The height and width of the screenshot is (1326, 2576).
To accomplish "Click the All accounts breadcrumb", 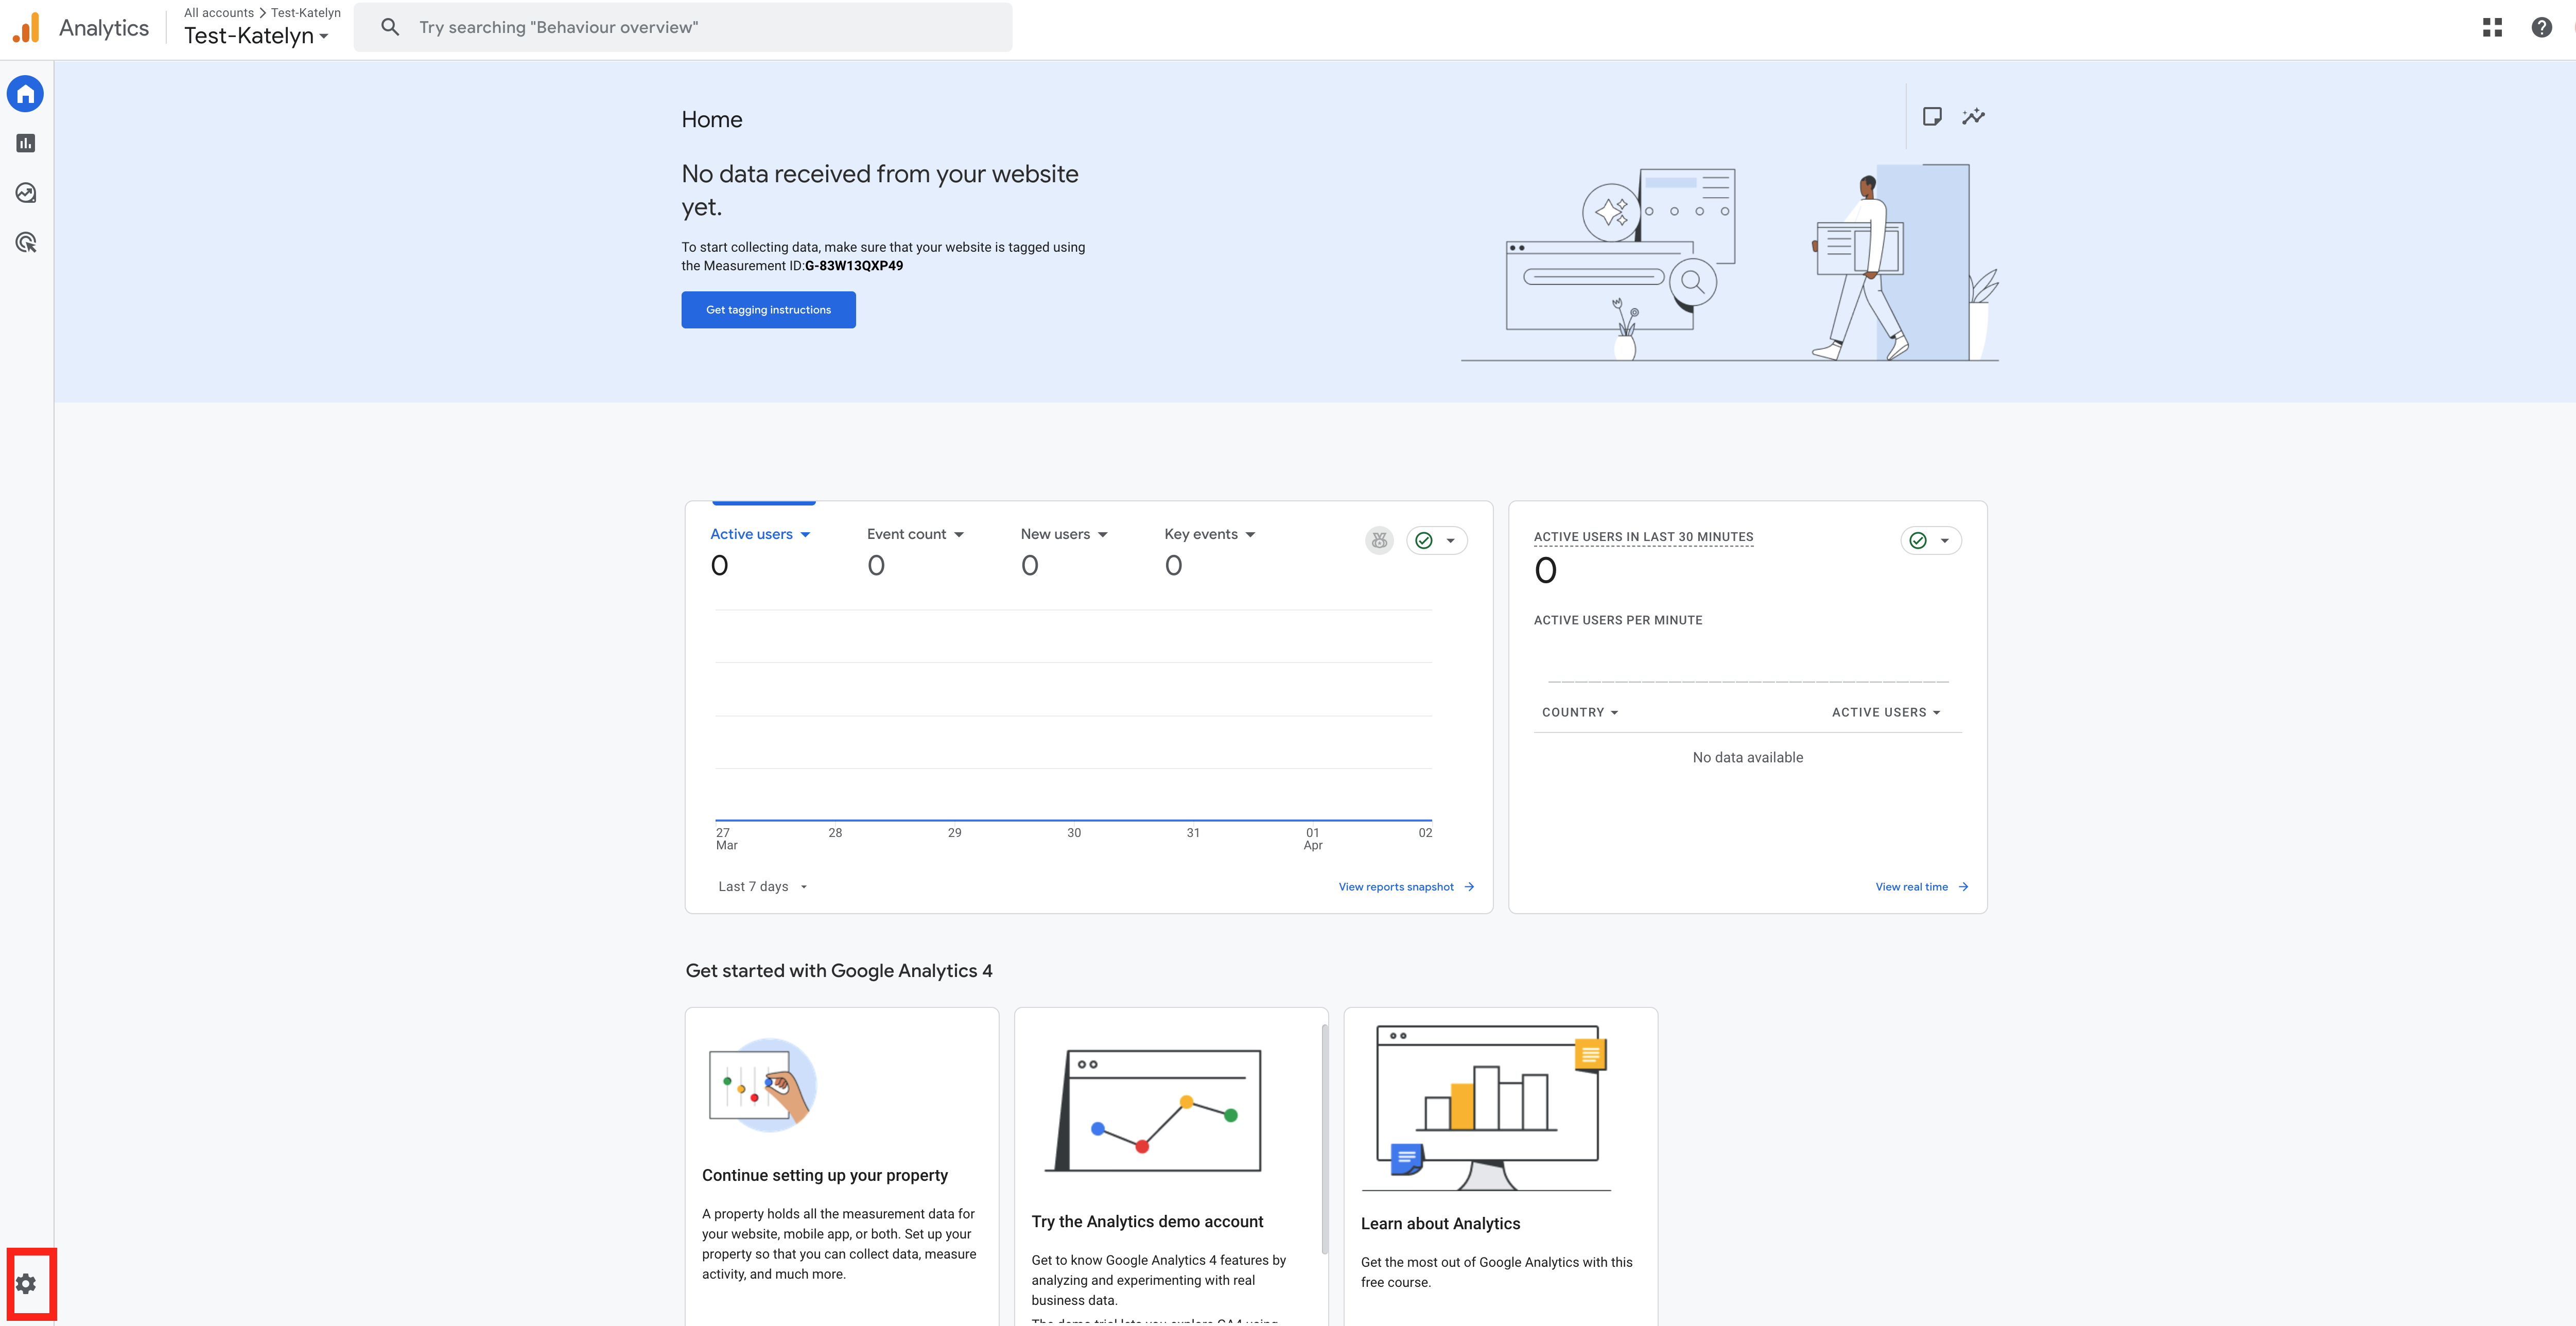I will pos(219,13).
